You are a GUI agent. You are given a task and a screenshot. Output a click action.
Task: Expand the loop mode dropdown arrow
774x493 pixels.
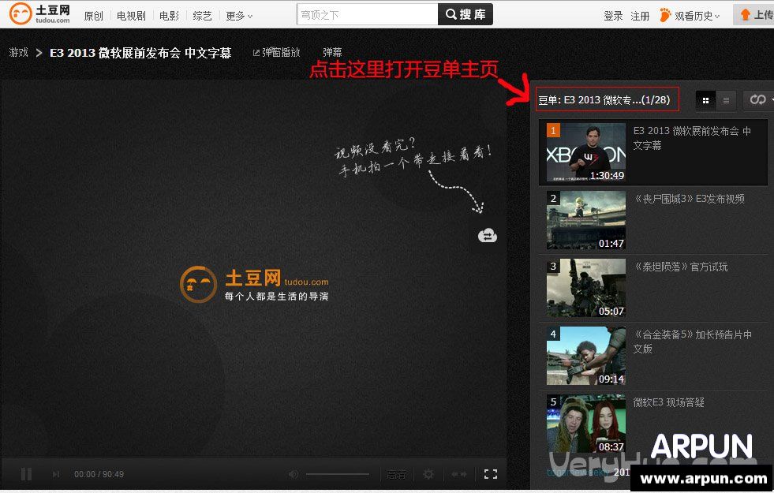click(772, 100)
